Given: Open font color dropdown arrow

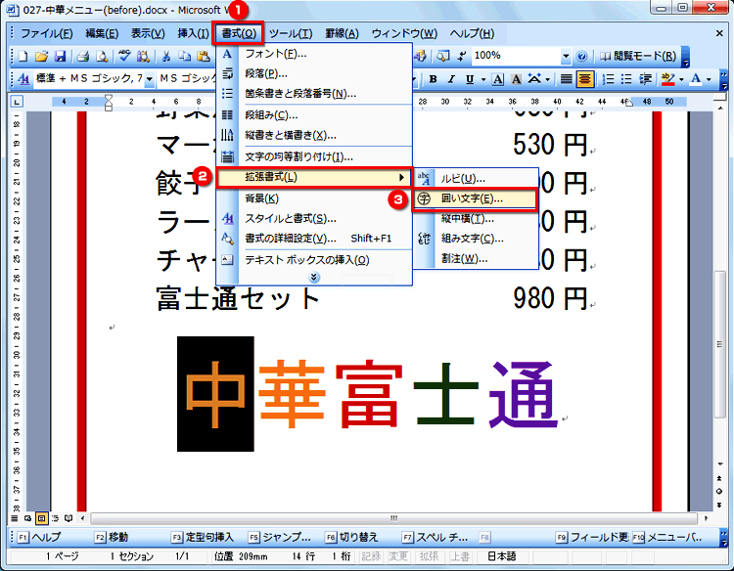Looking at the screenshot, I should coord(709,79).
